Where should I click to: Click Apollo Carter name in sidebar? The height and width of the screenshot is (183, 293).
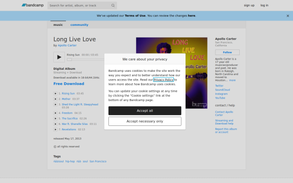point(226,39)
